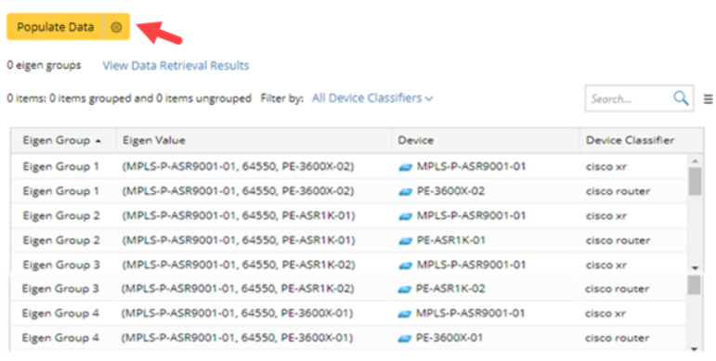716x361 pixels.
Task: Click up arrow of upper table scrollbar
Action: [695, 161]
